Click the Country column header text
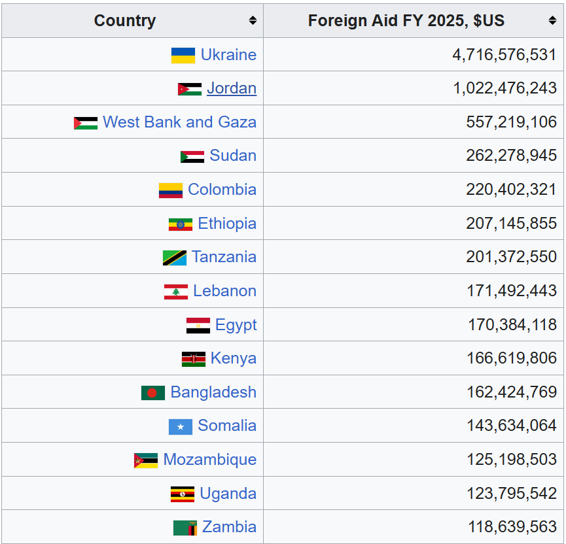Image resolution: width=566 pixels, height=544 pixels. click(x=125, y=21)
